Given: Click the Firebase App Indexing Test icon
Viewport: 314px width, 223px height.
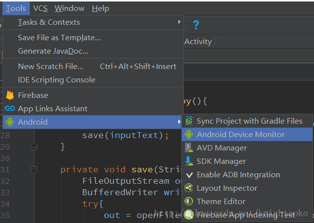Looking at the screenshot, I should 189,215.
